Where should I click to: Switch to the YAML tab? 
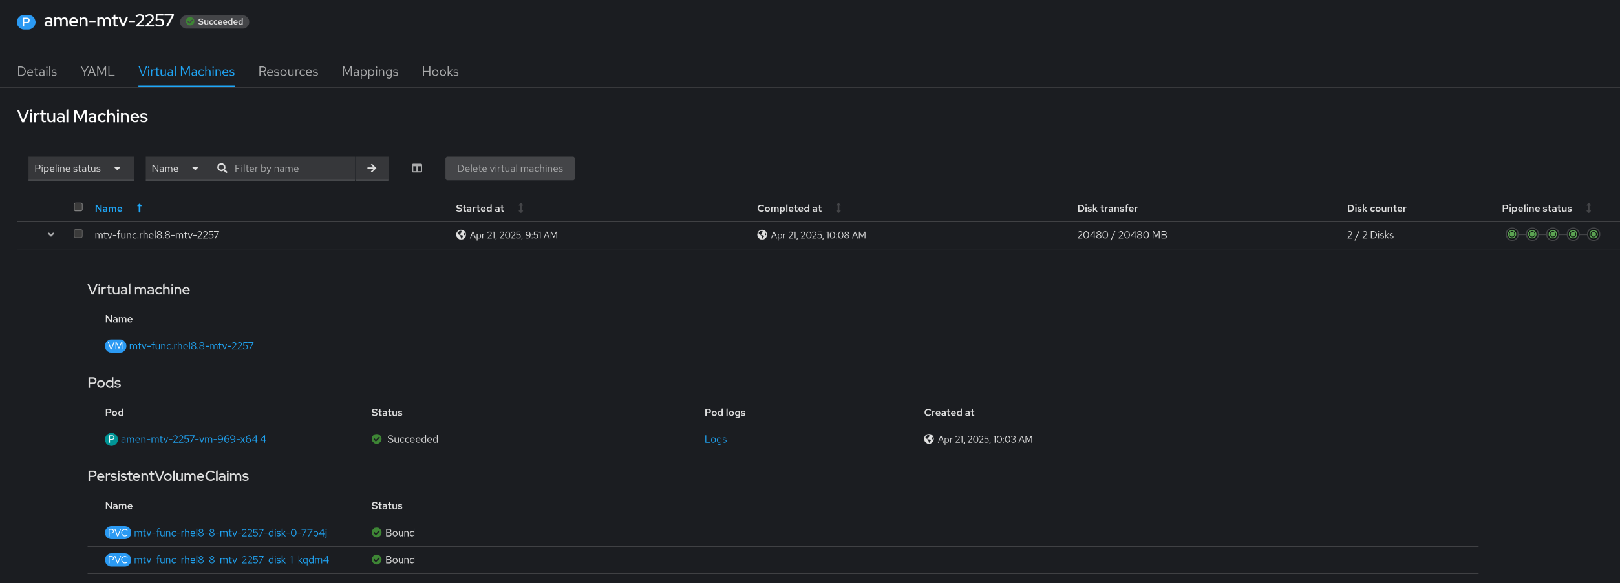point(98,72)
